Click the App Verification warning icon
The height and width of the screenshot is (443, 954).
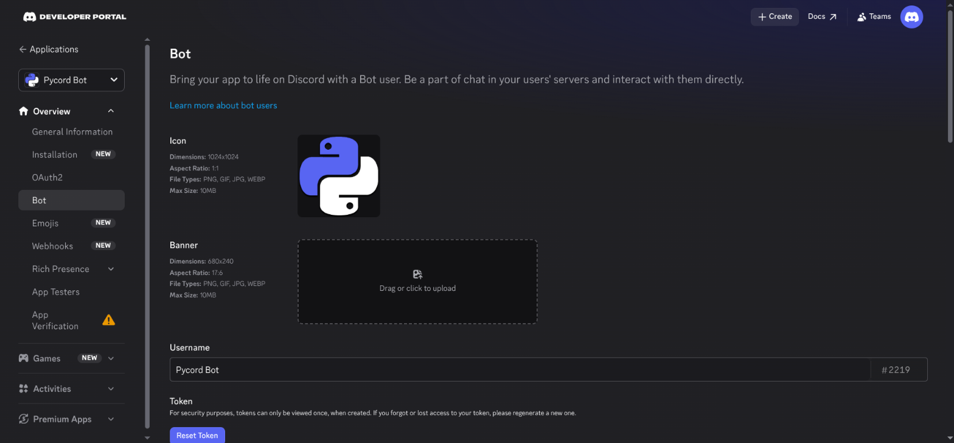pos(109,320)
